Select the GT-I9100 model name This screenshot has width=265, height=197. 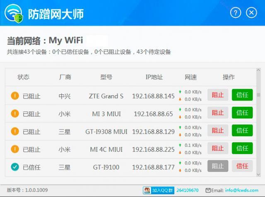click(106, 167)
